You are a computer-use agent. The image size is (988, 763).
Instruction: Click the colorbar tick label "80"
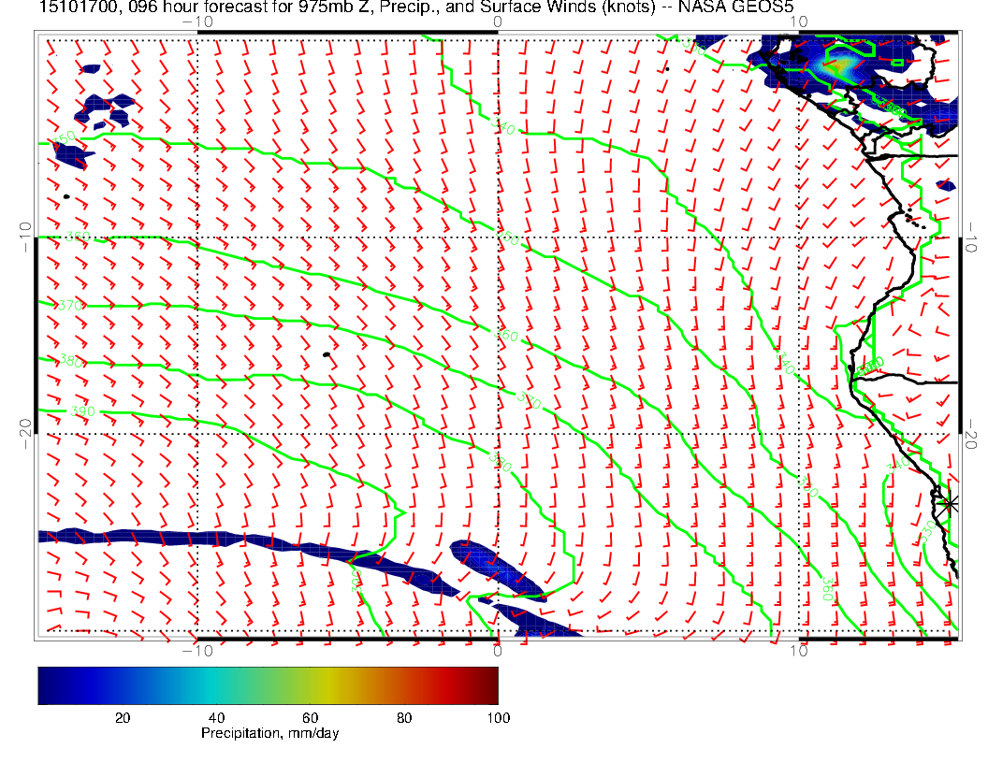tap(404, 717)
